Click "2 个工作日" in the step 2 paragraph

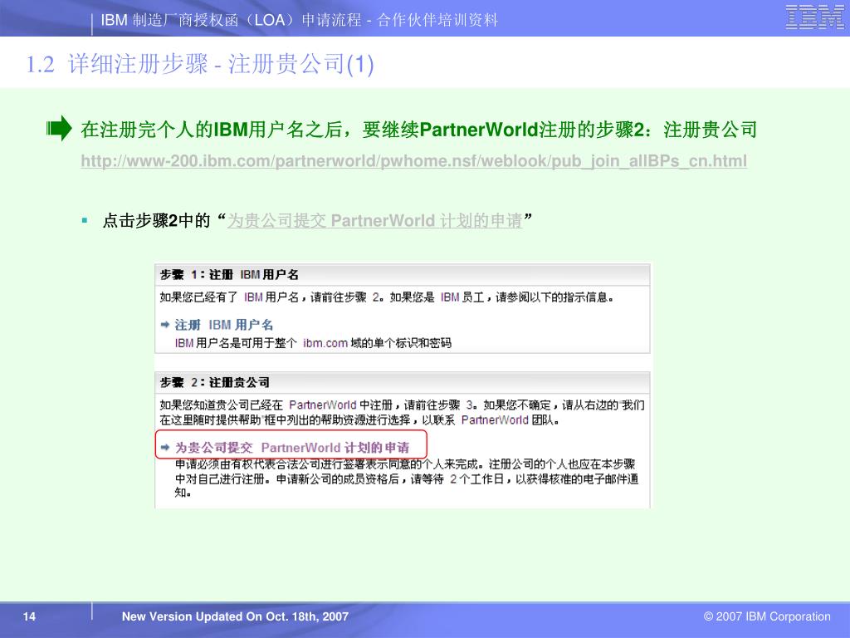481,478
